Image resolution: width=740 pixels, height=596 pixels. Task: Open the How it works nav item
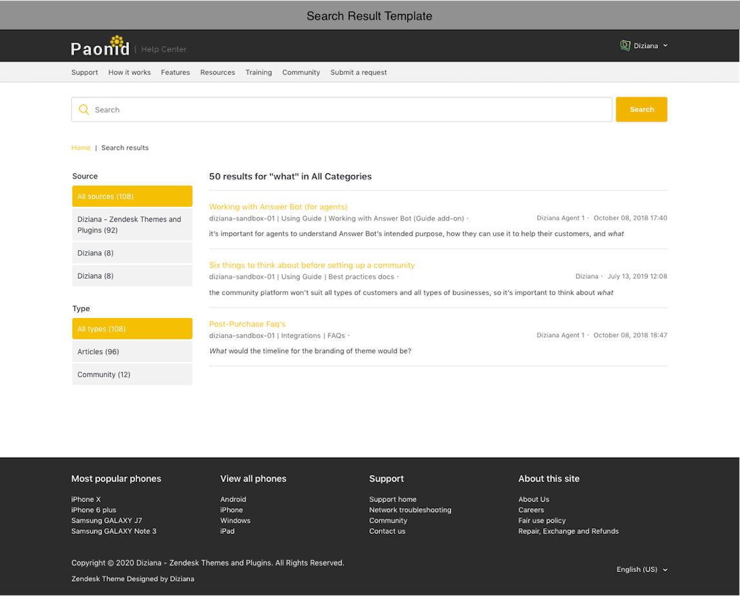click(129, 72)
